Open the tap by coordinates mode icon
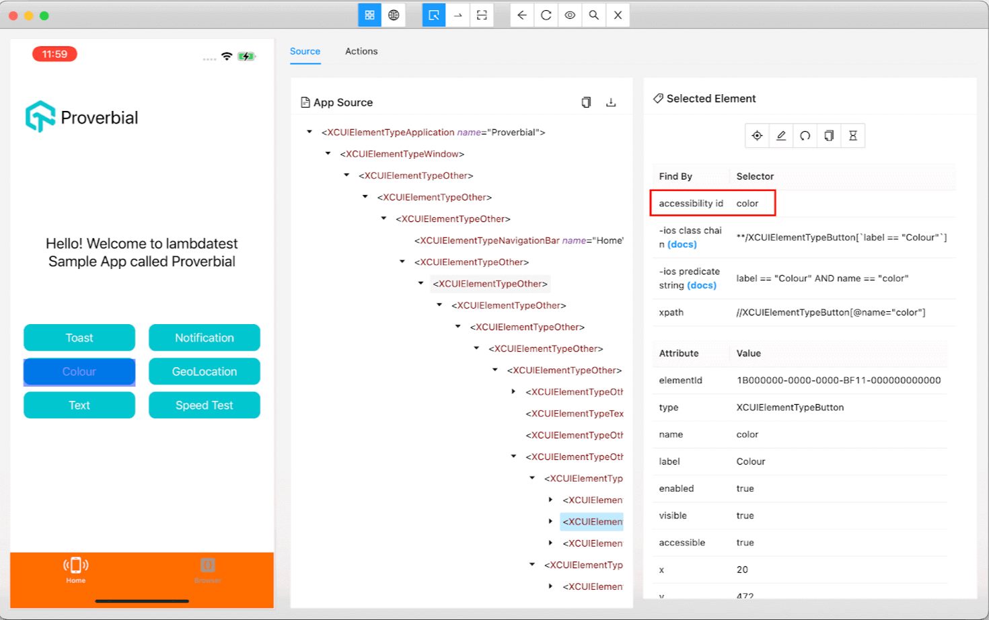This screenshot has width=989, height=620. [x=457, y=14]
